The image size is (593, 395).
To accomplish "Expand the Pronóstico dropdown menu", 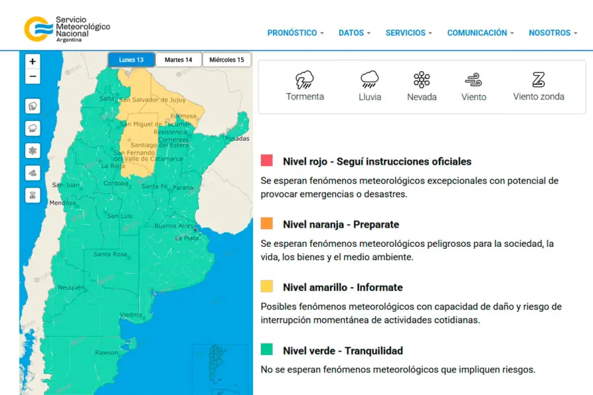I will [x=295, y=33].
